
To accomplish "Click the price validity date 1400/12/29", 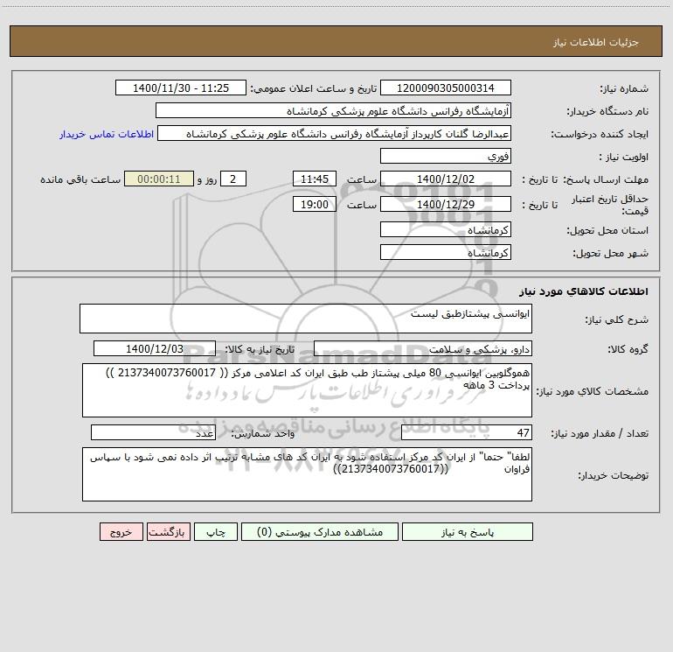I will pos(446,204).
